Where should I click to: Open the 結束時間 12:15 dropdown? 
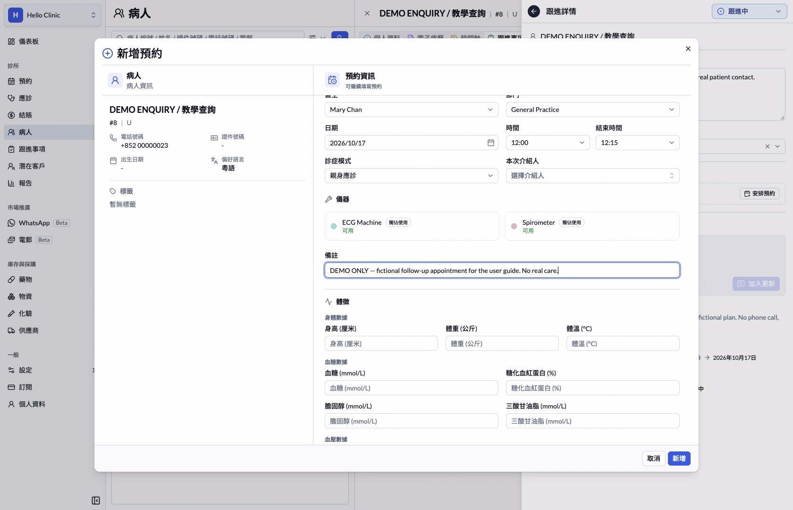tap(637, 143)
